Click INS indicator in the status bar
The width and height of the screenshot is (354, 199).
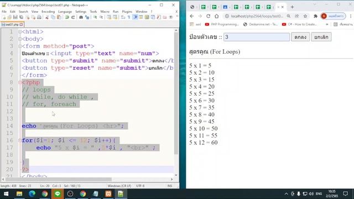click(170, 186)
